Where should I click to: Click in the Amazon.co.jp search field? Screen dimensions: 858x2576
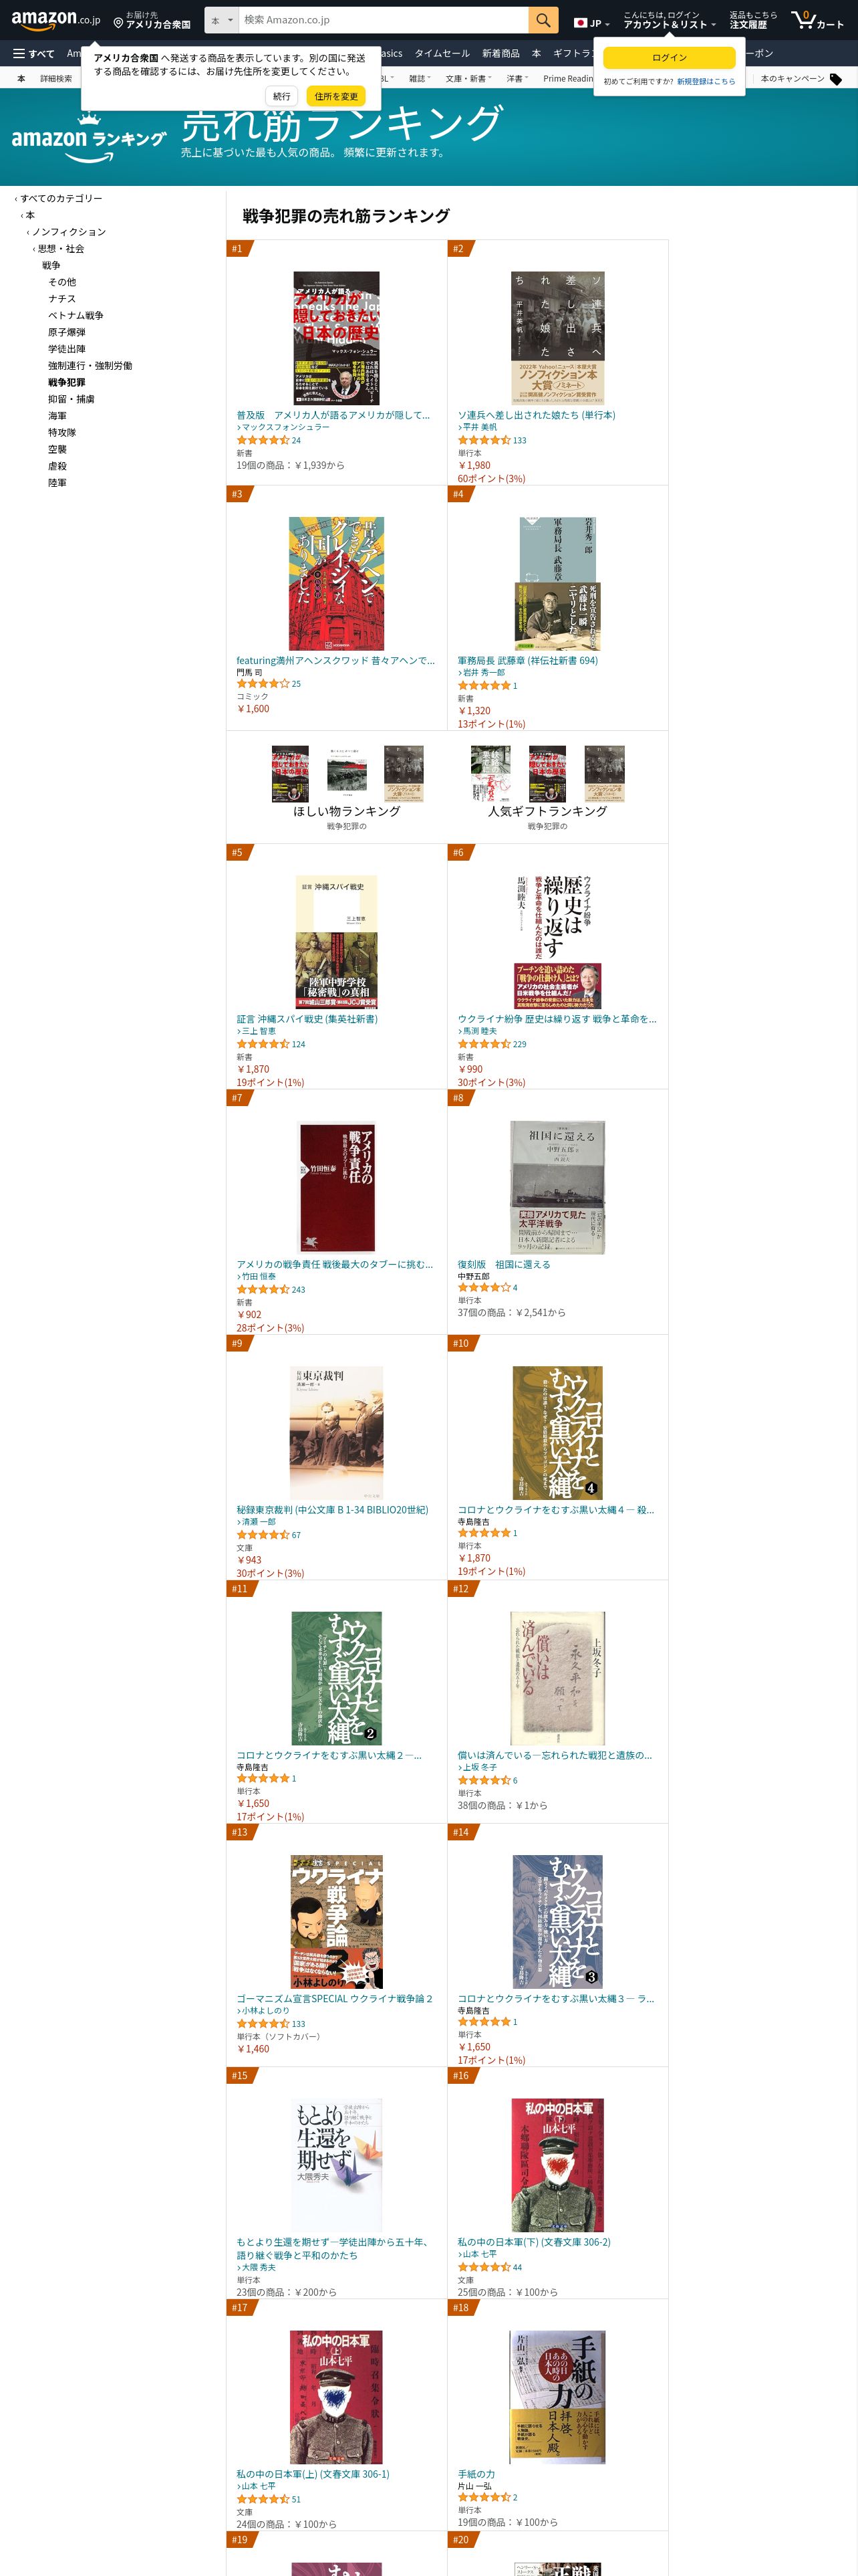[384, 20]
